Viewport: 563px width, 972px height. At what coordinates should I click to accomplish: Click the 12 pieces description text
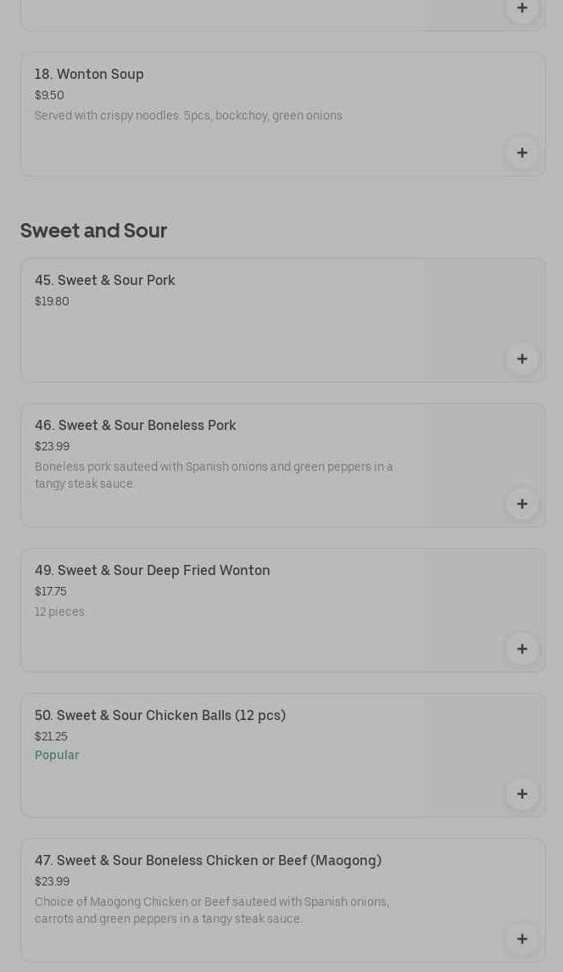click(x=60, y=612)
